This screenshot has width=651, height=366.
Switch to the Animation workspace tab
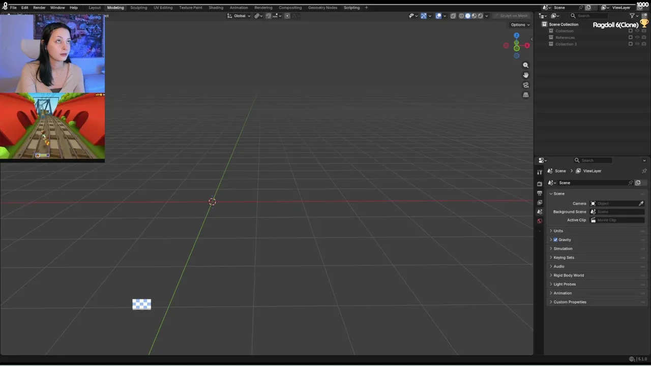239,8
